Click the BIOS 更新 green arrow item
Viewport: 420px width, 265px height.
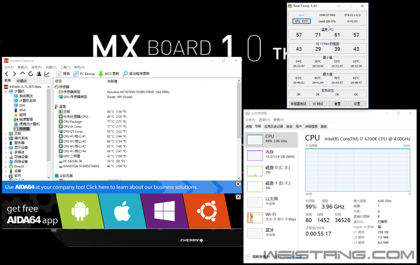tap(108, 74)
